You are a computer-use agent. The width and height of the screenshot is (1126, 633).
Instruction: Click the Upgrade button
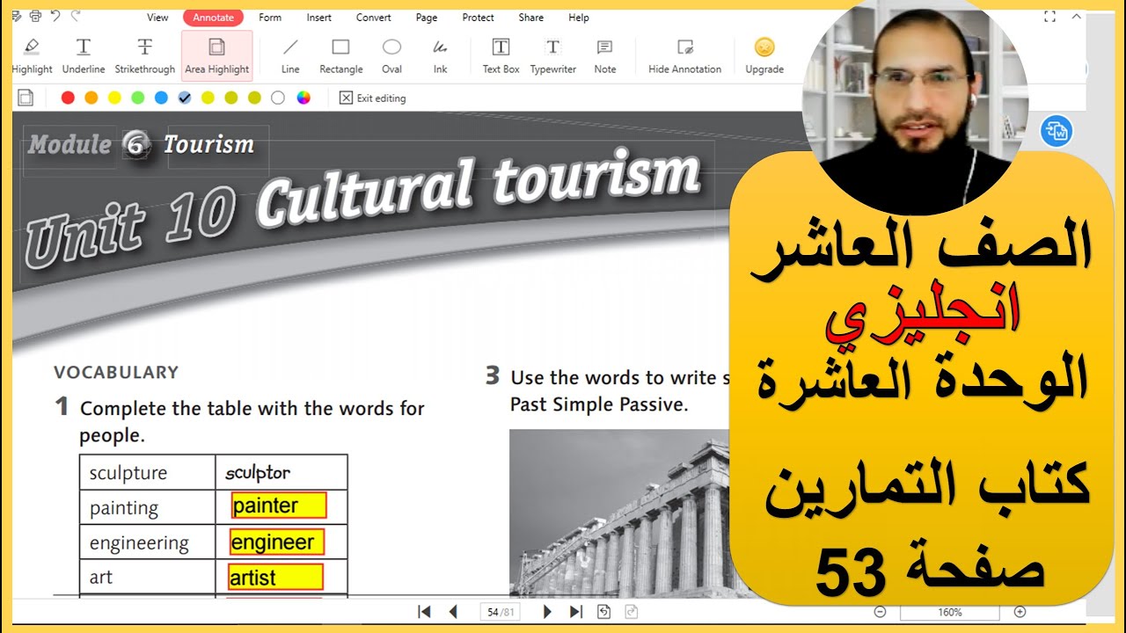(x=764, y=55)
